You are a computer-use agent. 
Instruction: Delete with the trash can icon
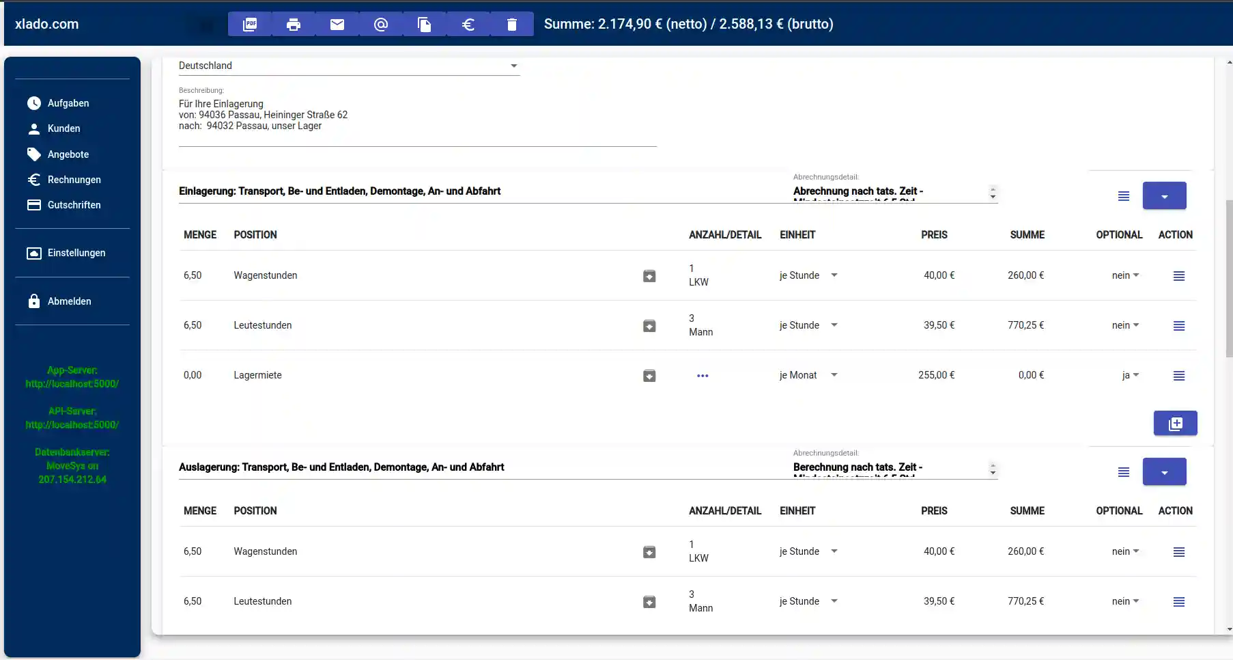click(x=512, y=25)
